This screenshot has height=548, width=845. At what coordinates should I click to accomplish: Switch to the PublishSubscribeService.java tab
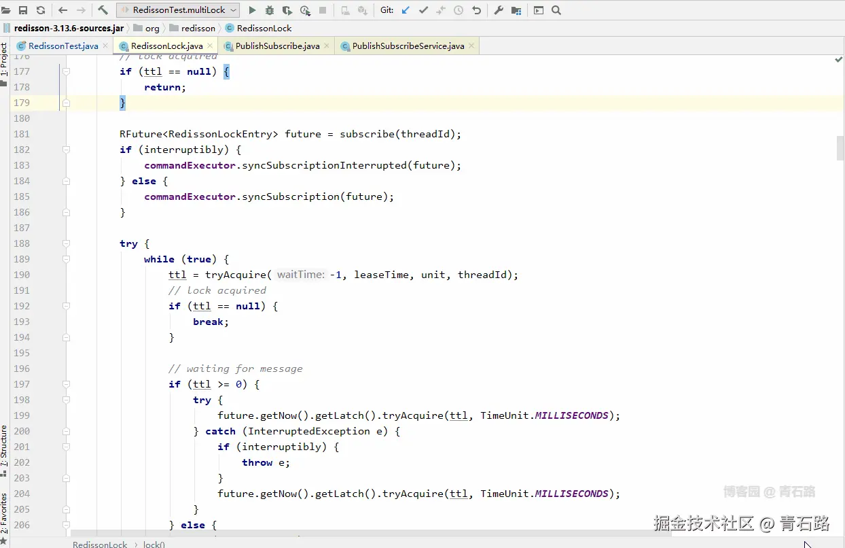tap(408, 46)
